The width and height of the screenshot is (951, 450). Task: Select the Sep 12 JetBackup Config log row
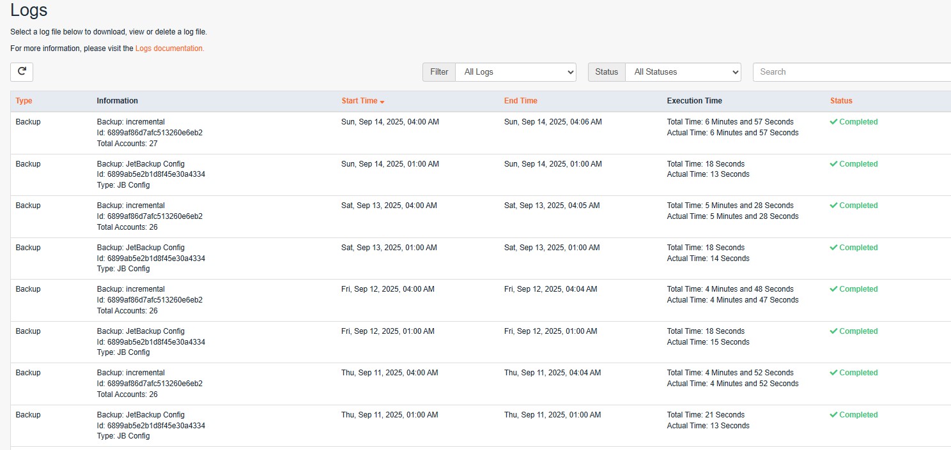tap(481, 342)
